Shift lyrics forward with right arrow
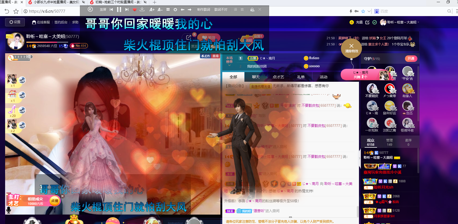 tap(189, 9)
